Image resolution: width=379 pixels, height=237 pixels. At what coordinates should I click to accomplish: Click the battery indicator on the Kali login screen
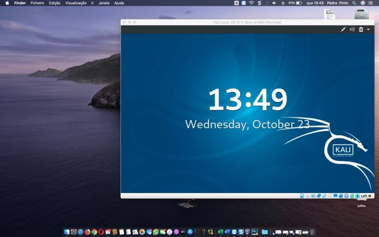[361, 29]
